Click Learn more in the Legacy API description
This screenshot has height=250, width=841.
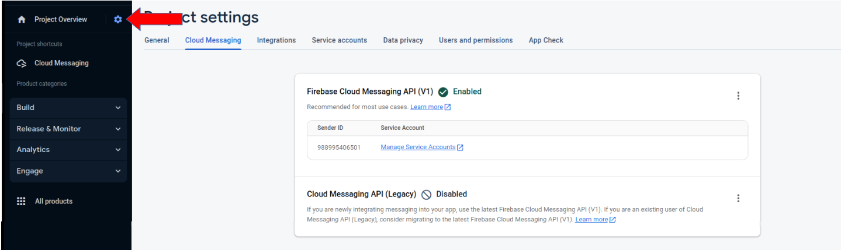pyautogui.click(x=591, y=219)
